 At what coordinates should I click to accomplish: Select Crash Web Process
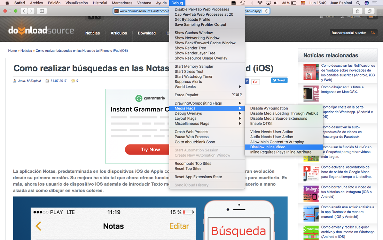pos(207,132)
